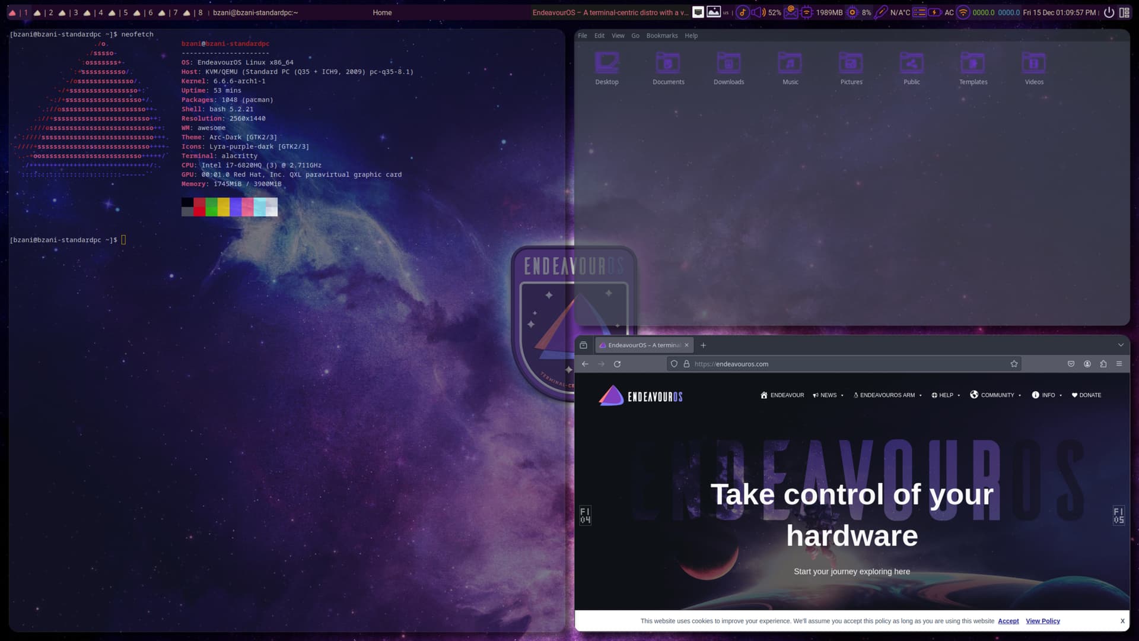The height and width of the screenshot is (641, 1139).
Task: Expand the COMMUNITY dropdown on the website
Action: tap(997, 395)
